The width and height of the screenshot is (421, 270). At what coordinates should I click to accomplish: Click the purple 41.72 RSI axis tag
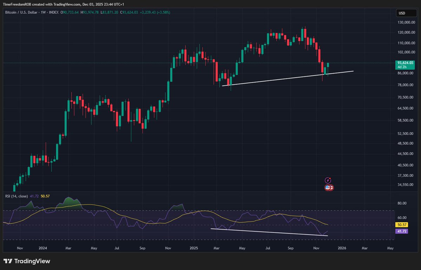(402, 231)
